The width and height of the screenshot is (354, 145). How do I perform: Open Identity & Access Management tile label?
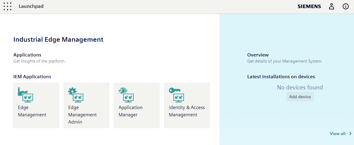click(187, 111)
